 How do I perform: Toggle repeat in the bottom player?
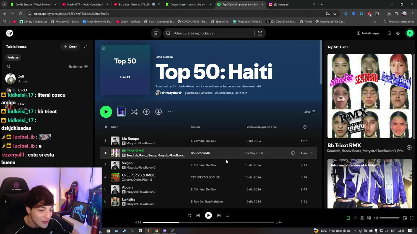coord(228,215)
